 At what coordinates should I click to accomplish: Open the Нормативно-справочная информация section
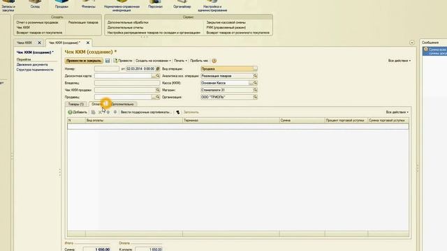coord(122,6)
